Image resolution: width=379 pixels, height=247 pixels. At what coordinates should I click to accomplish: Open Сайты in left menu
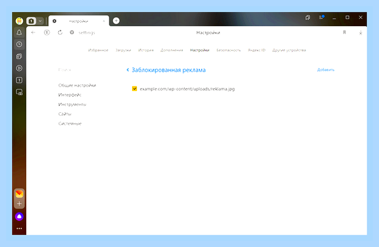coord(65,114)
